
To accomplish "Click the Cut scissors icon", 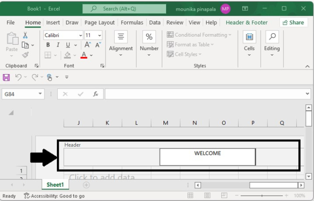I will point(25,35).
